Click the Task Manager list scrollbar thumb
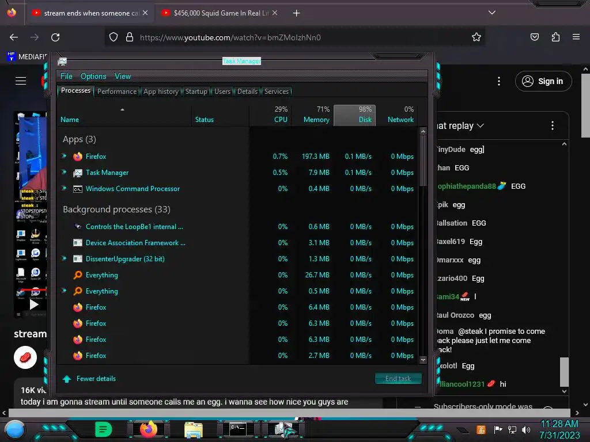The height and width of the screenshot is (442, 590). point(423,161)
